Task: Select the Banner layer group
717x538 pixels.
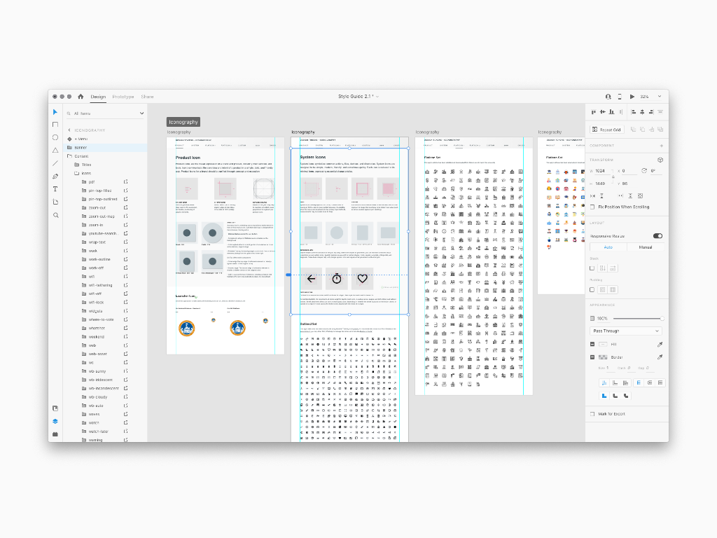Action: (105, 147)
